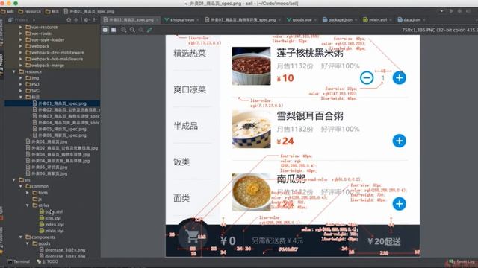Screen dimensions: 478x268
Task: Expand the SVG folder
Action: click(20, 91)
